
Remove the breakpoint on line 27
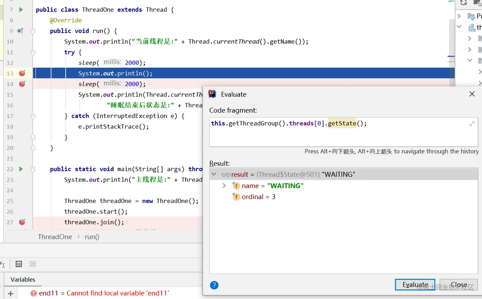click(22, 222)
